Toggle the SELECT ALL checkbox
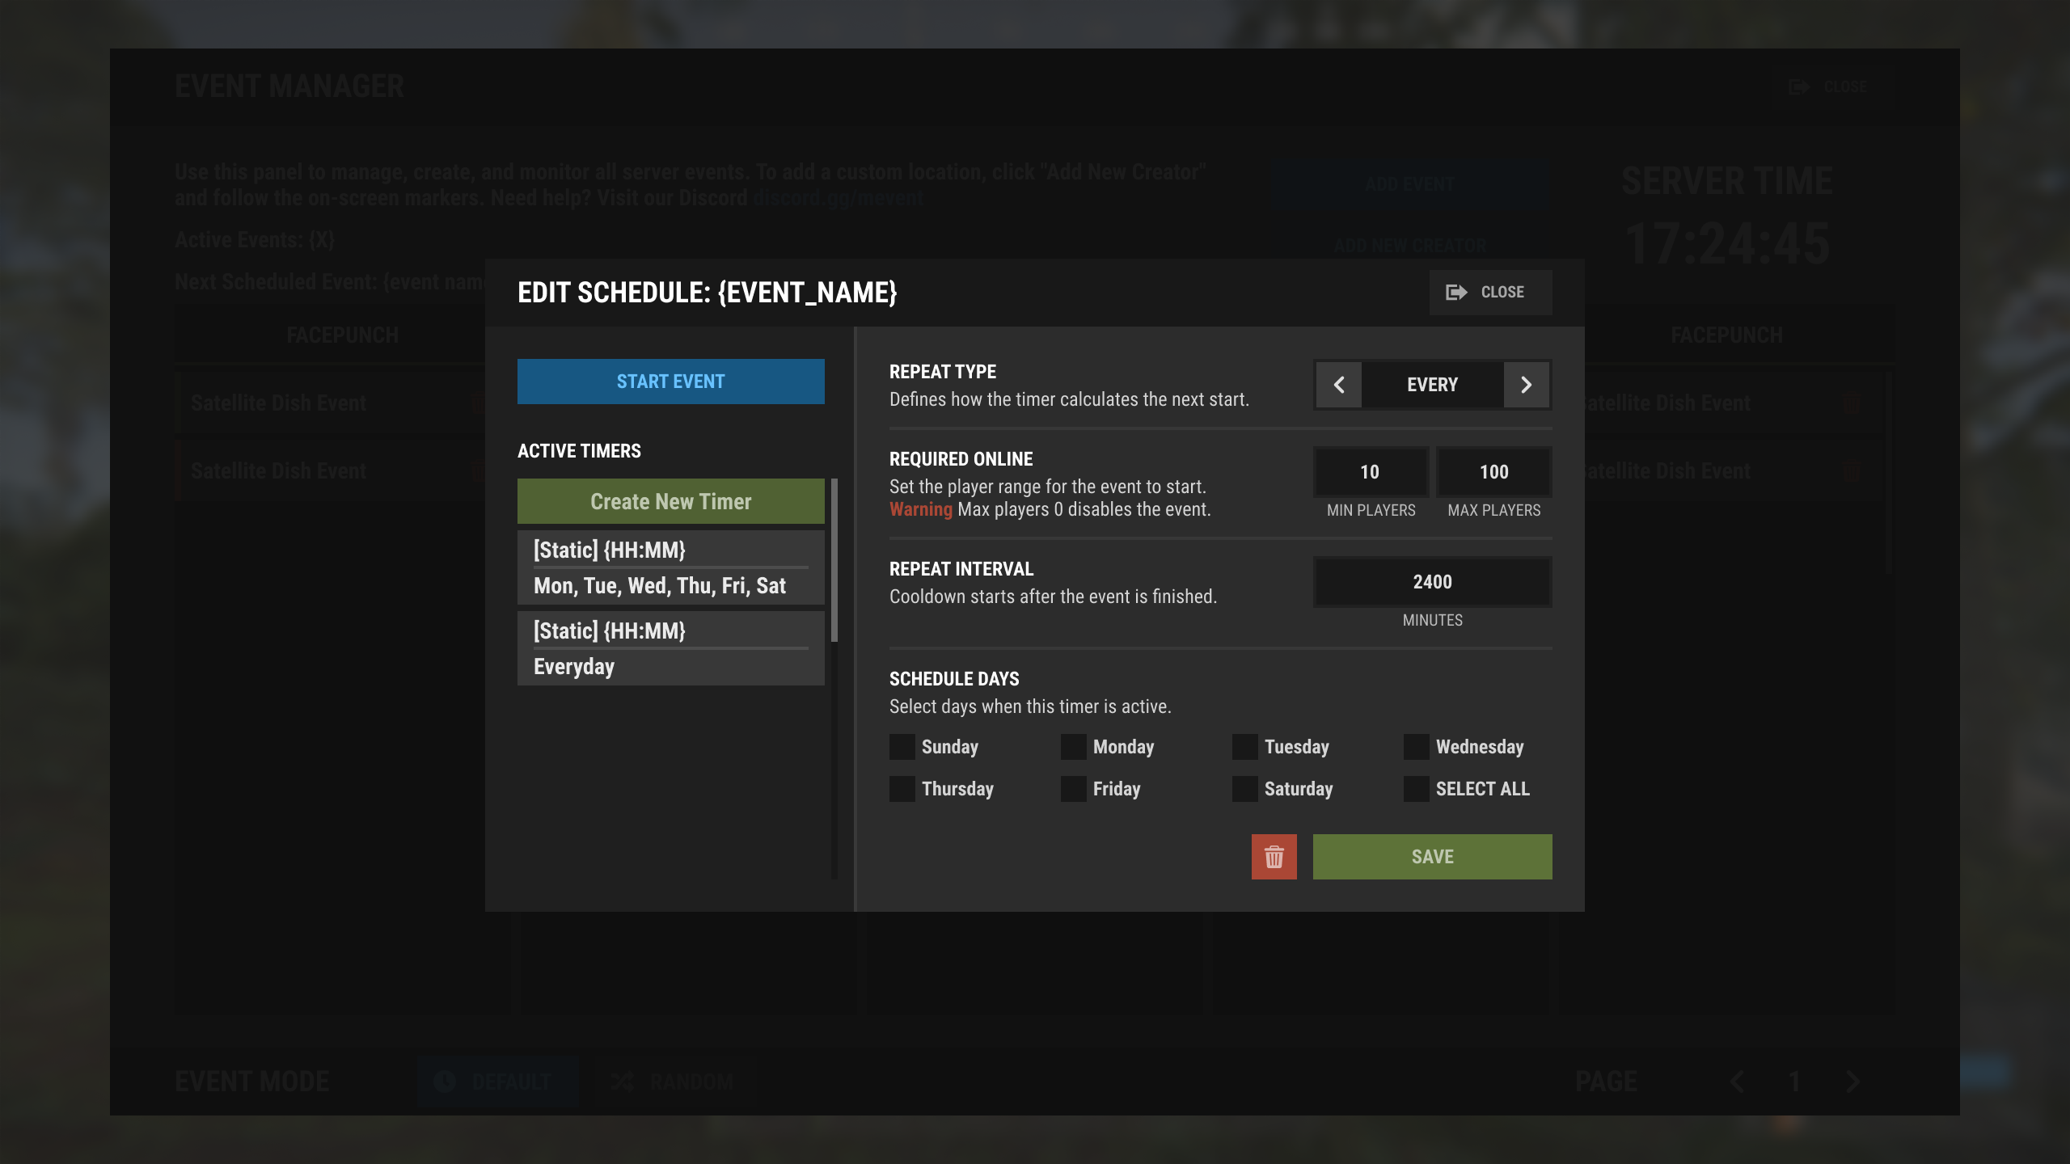 click(x=1417, y=789)
